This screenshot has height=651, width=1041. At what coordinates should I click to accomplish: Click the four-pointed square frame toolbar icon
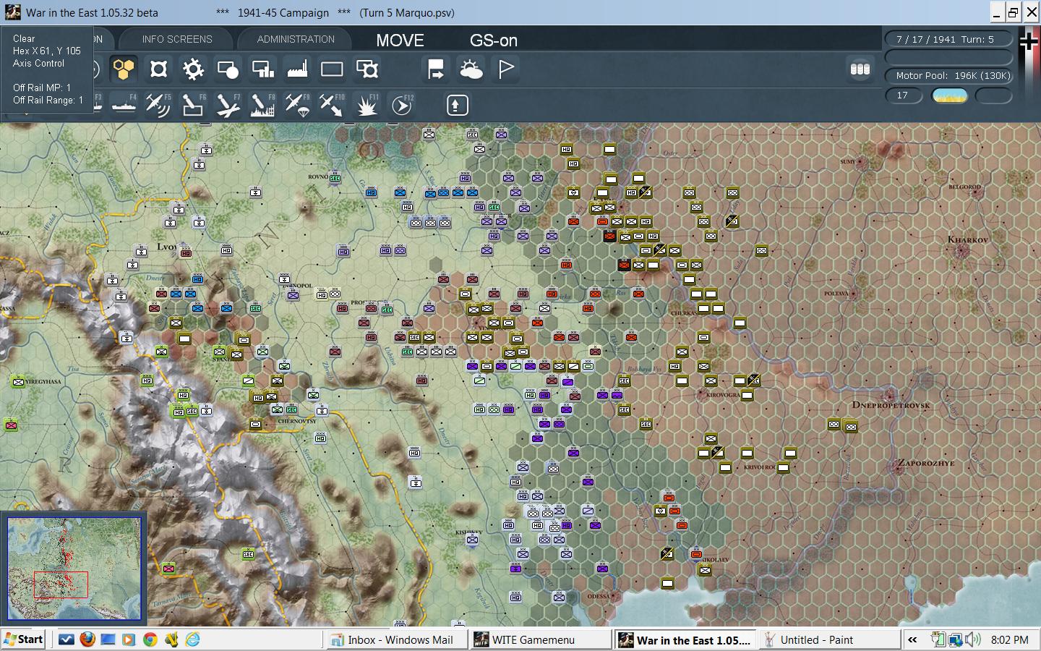(158, 69)
